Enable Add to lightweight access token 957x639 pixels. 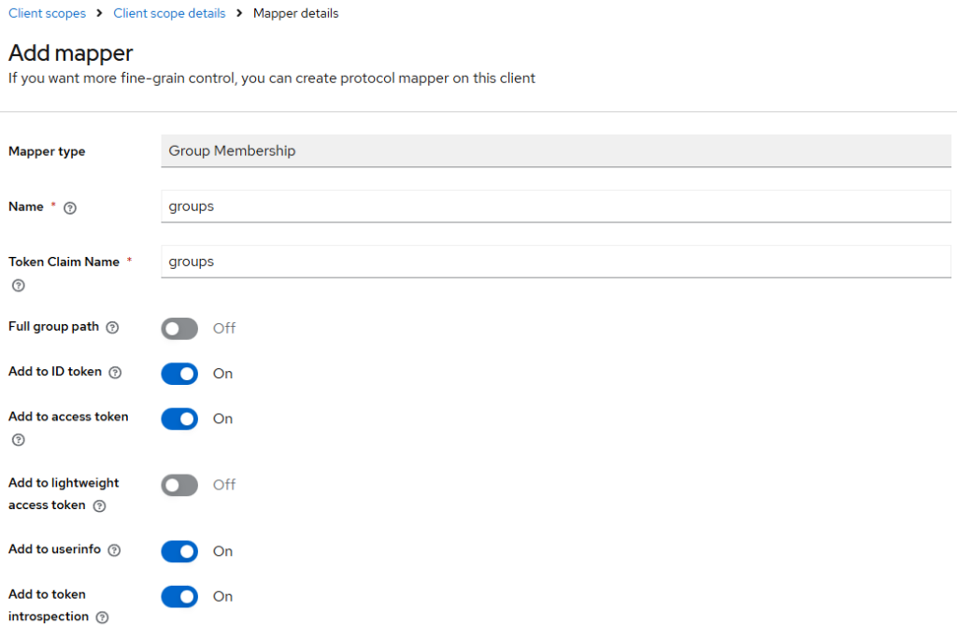[x=179, y=485]
